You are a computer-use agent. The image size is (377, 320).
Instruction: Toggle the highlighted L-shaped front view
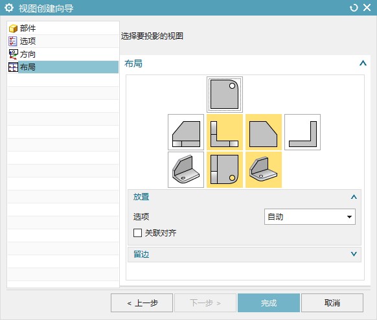tap(225, 132)
